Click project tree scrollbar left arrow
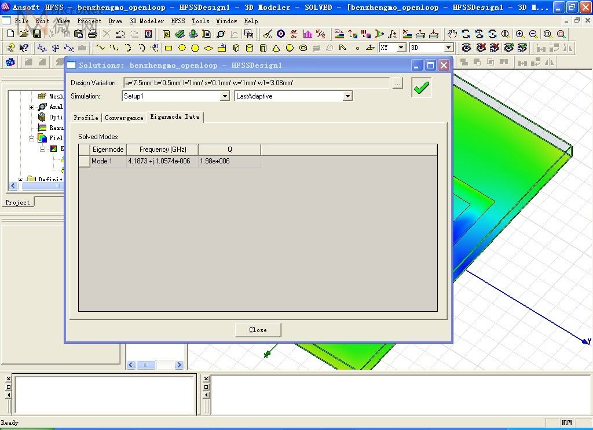This screenshot has height=430, width=593. [13, 186]
